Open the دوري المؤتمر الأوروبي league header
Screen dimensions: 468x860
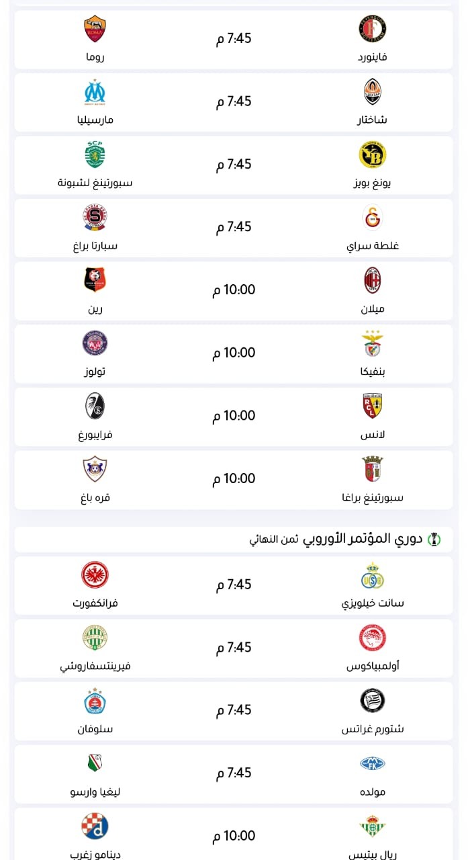click(363, 539)
